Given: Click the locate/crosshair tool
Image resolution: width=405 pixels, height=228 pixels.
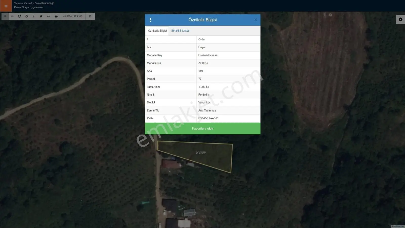Looking at the screenshot, I should (x=27, y=16).
